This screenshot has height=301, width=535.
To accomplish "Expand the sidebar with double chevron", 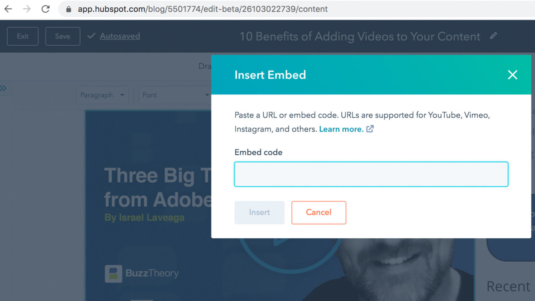I will pyautogui.click(x=3, y=88).
